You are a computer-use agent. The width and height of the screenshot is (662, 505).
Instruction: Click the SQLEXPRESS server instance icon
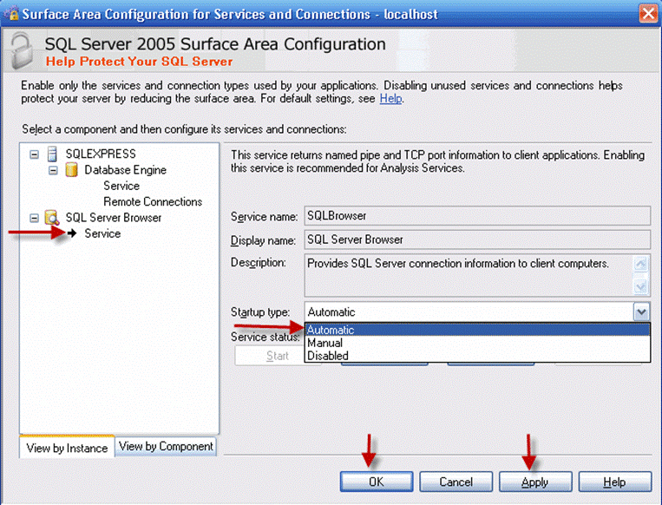tap(52, 154)
